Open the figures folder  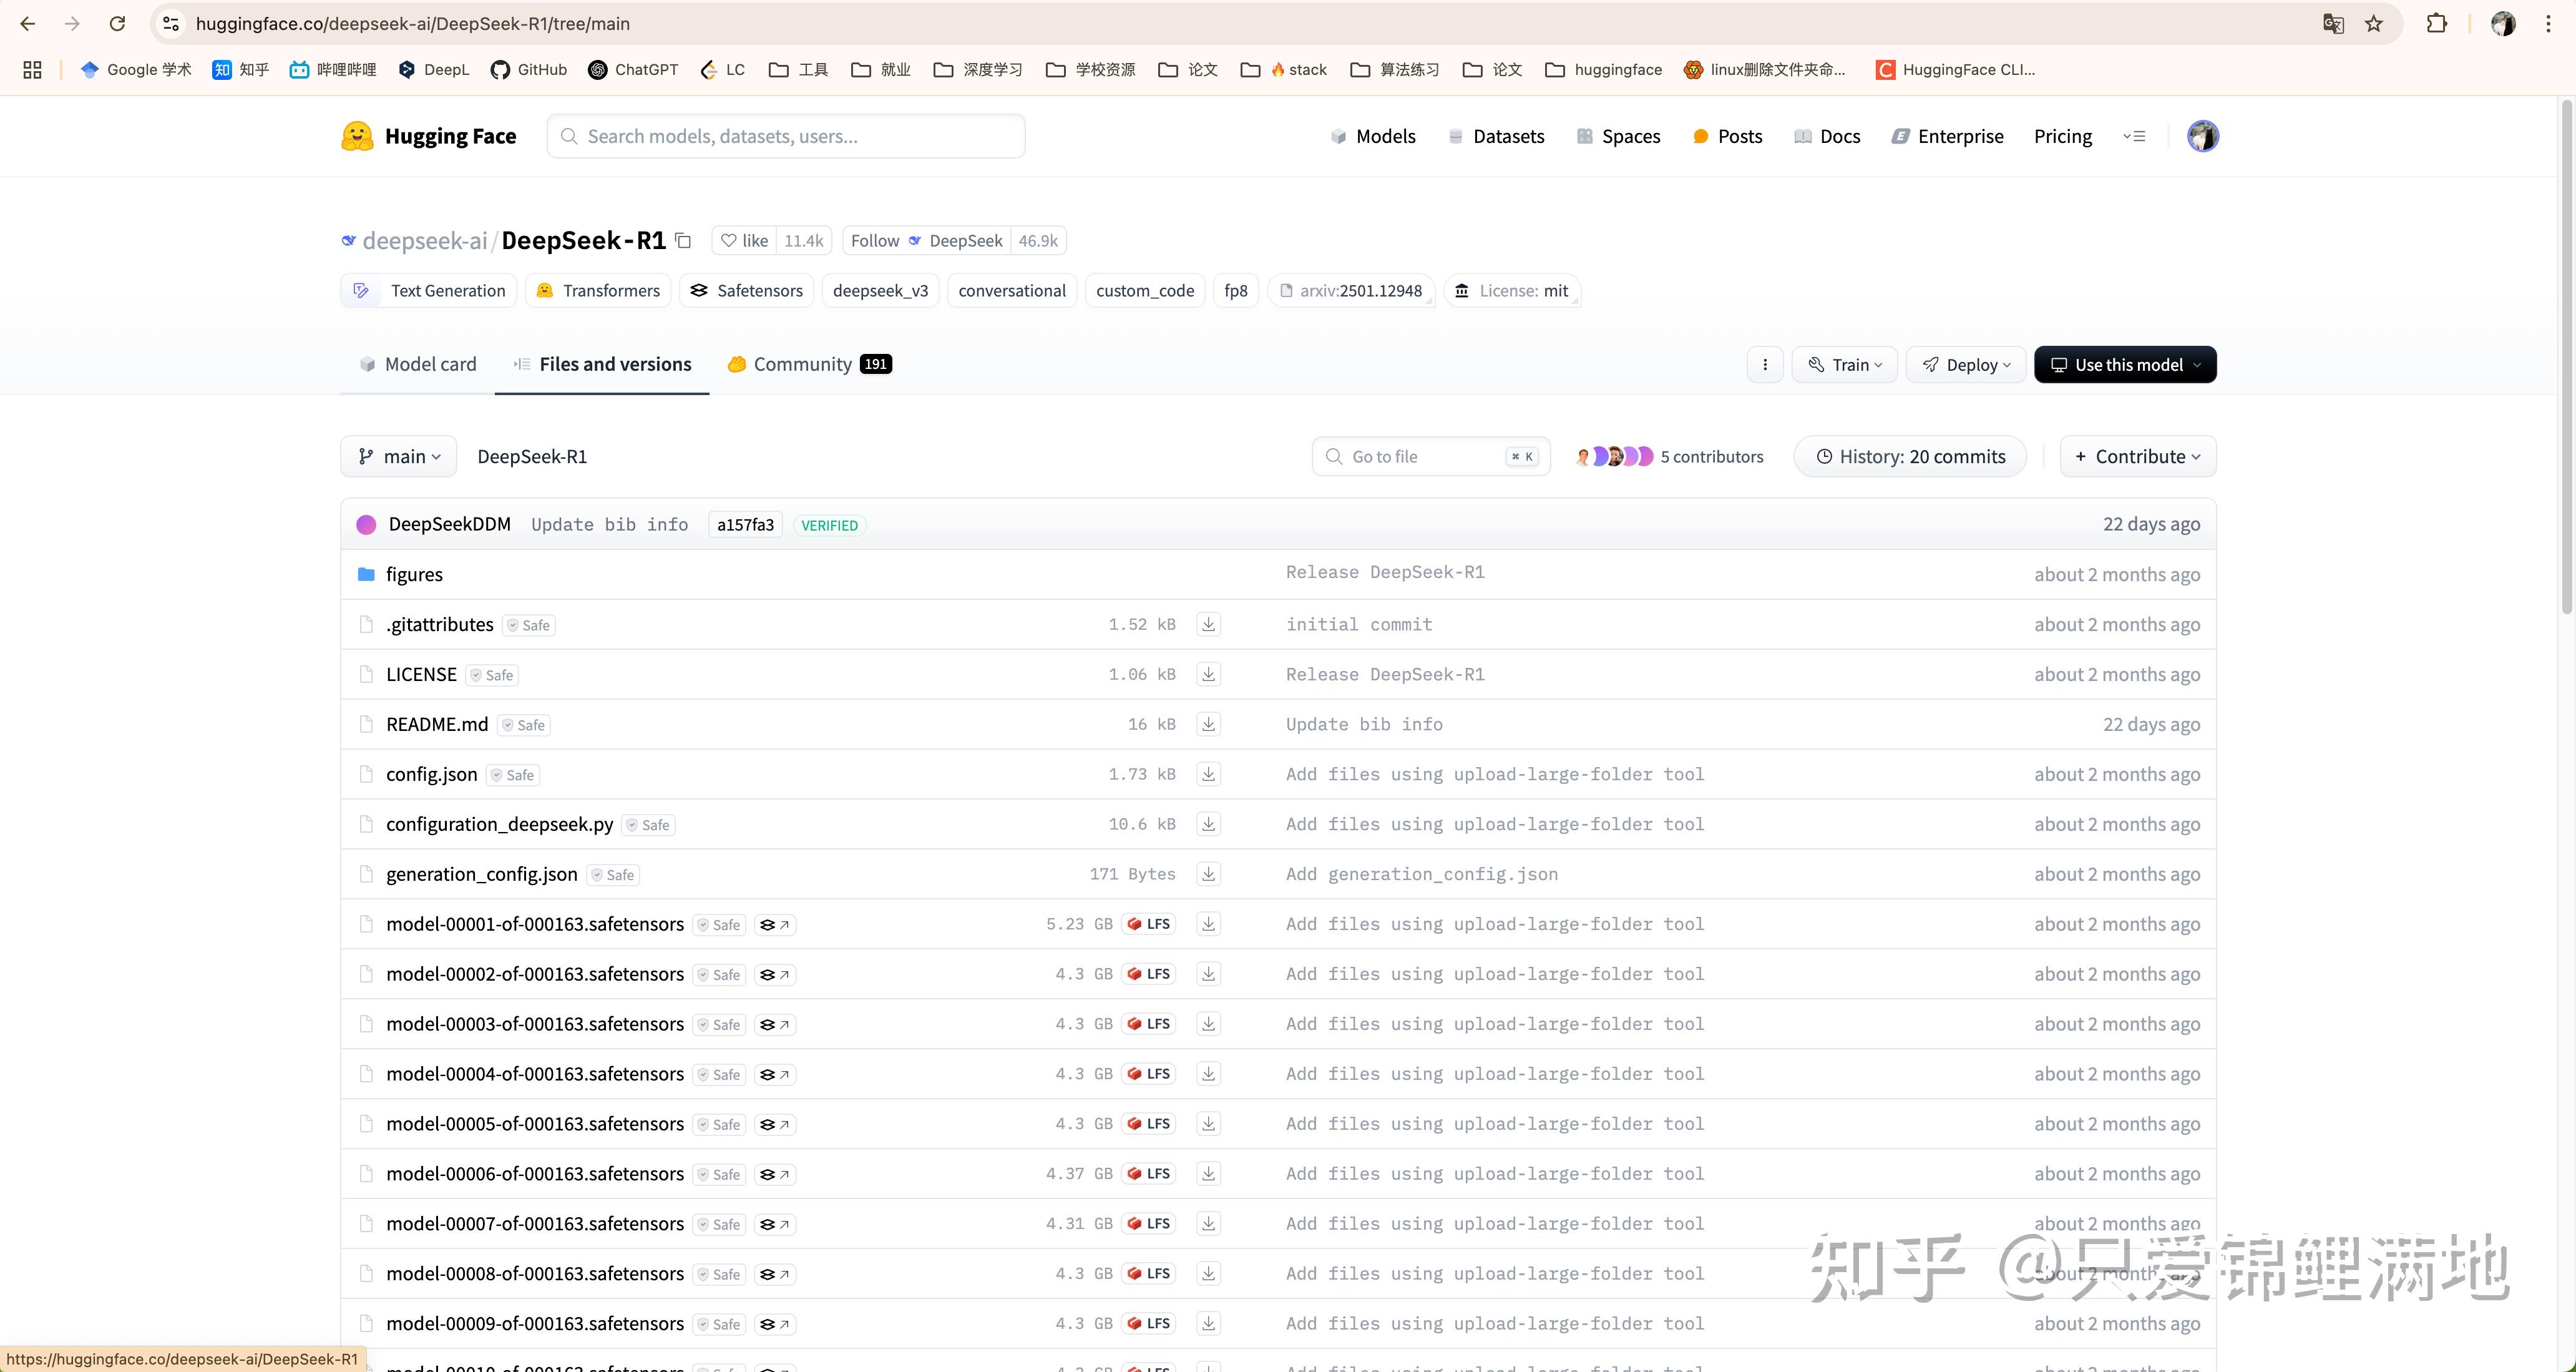414,574
